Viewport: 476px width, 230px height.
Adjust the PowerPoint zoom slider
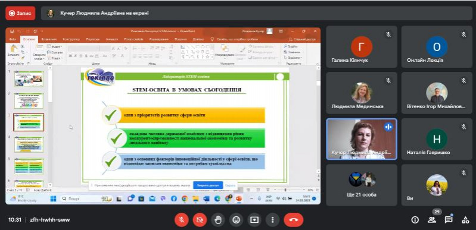285,190
